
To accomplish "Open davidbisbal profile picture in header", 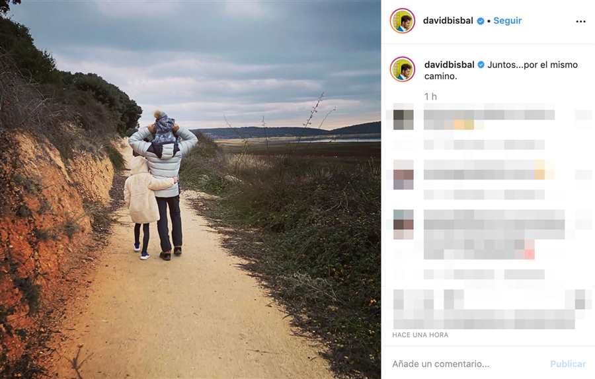I will pos(402,21).
